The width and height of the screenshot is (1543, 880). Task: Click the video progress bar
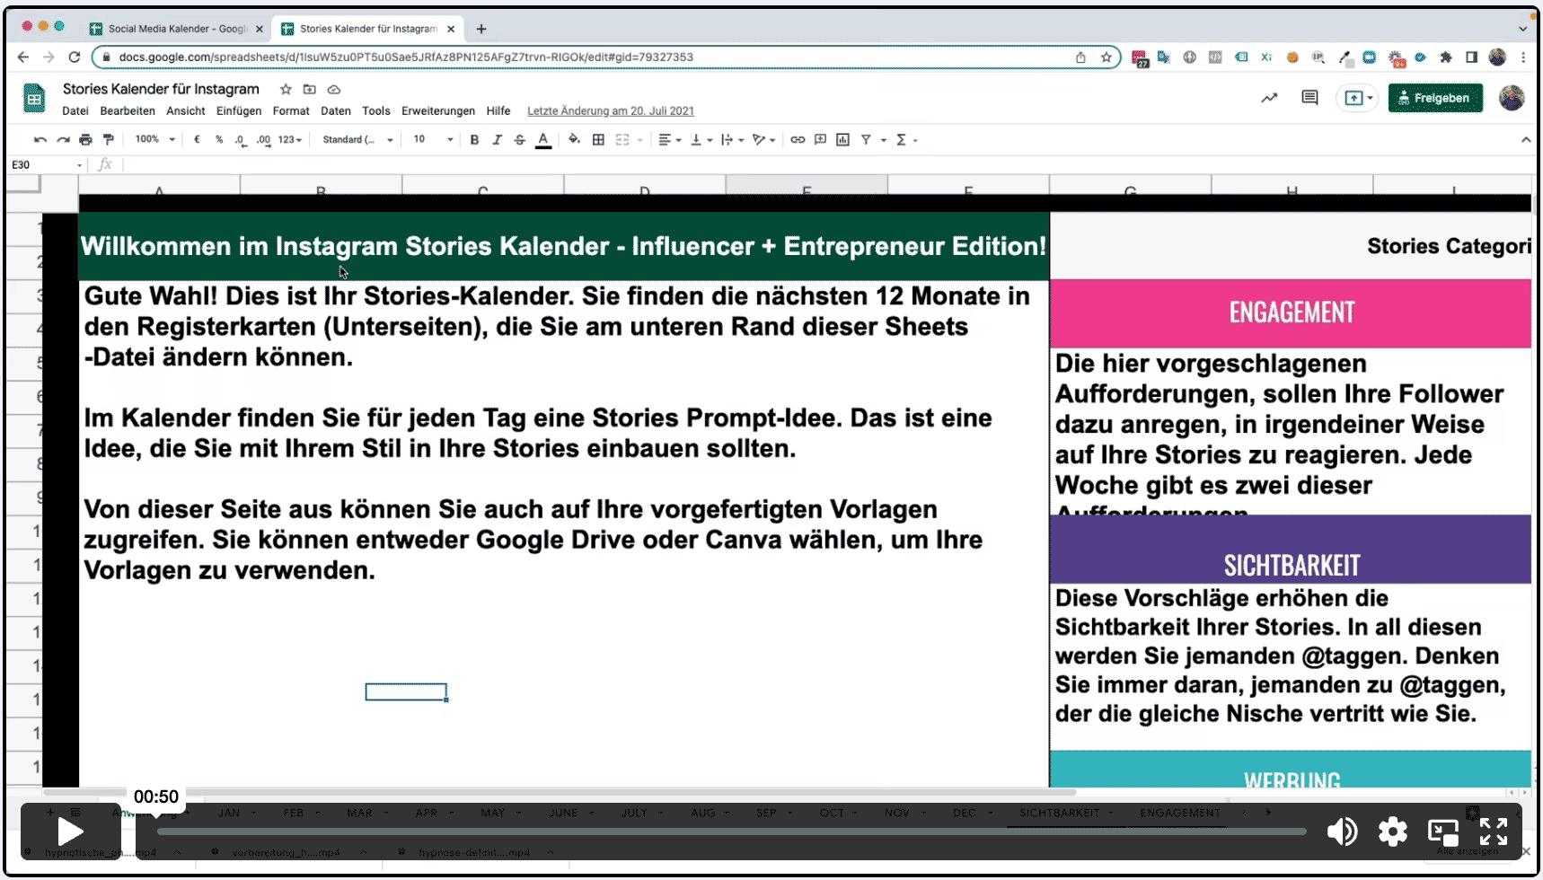coord(731,832)
